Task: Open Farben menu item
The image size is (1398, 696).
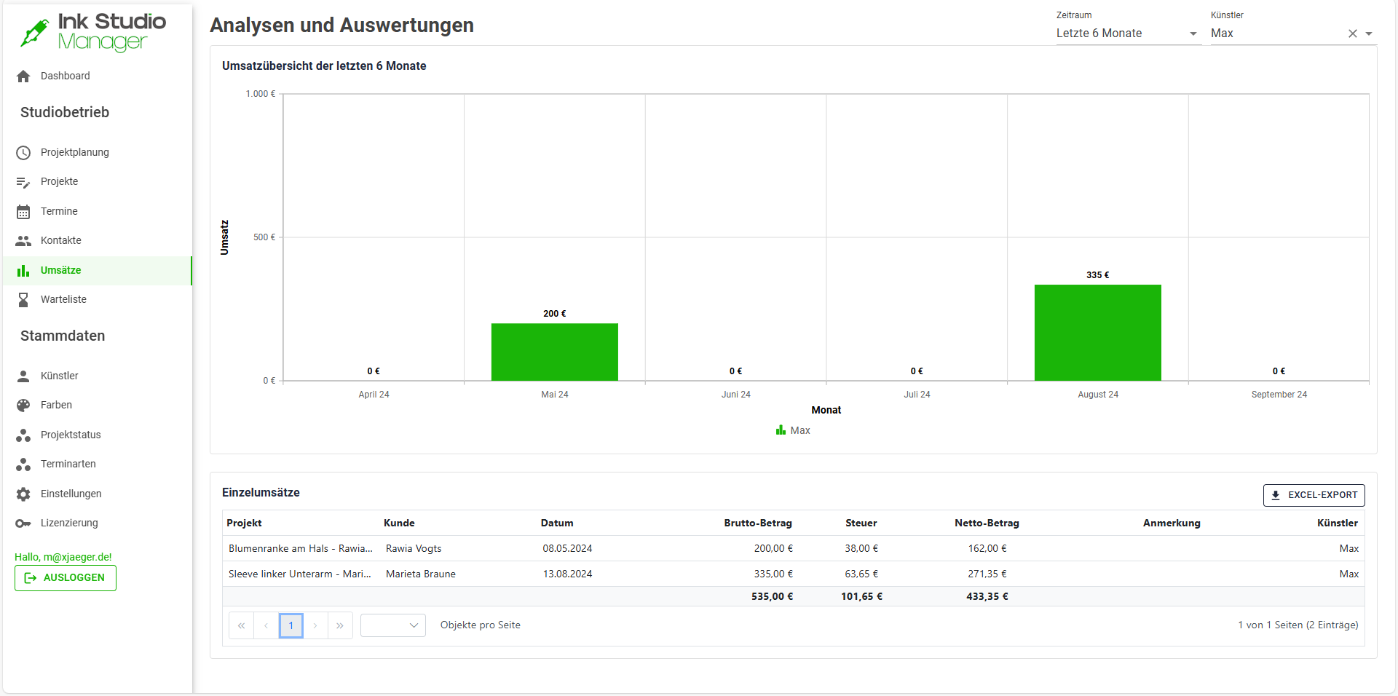Action: [x=98, y=406]
